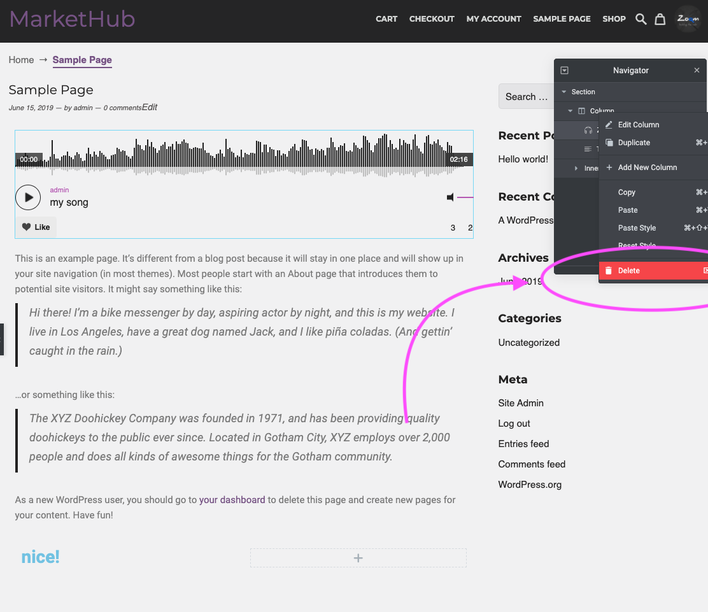The width and height of the screenshot is (708, 612).
Task: Select the headphones audio widget in Navigator
Action: click(x=588, y=130)
